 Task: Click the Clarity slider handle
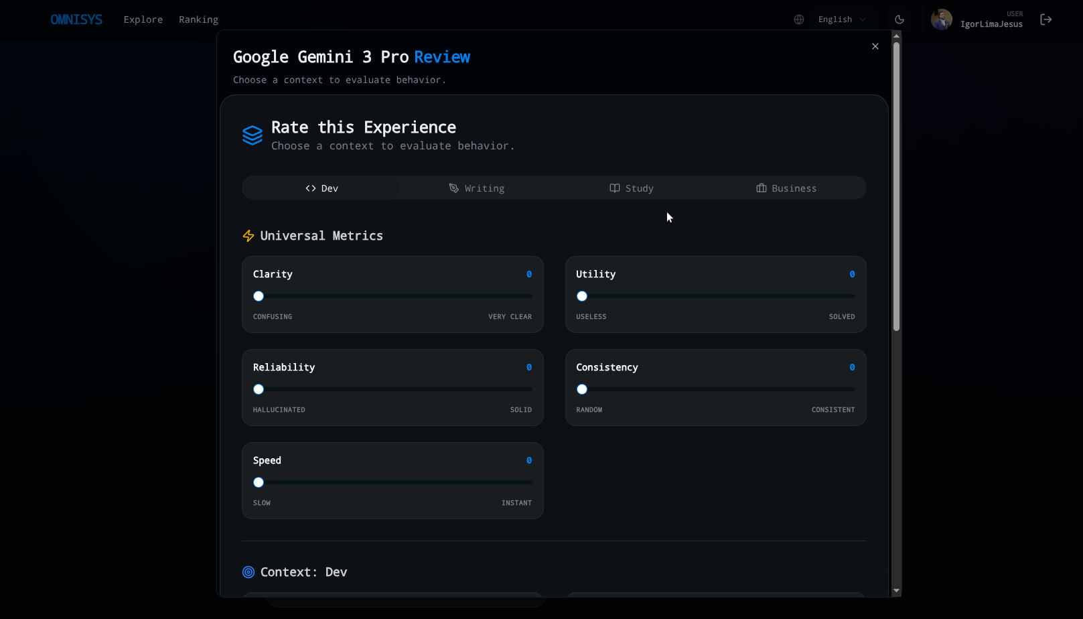coord(259,295)
